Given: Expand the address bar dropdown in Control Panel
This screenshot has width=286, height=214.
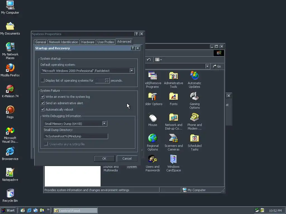Looking at the screenshot, I should [207, 66].
